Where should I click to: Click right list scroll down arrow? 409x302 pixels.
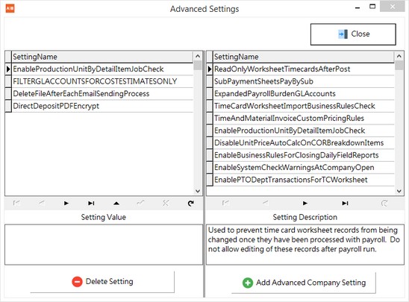click(399, 191)
